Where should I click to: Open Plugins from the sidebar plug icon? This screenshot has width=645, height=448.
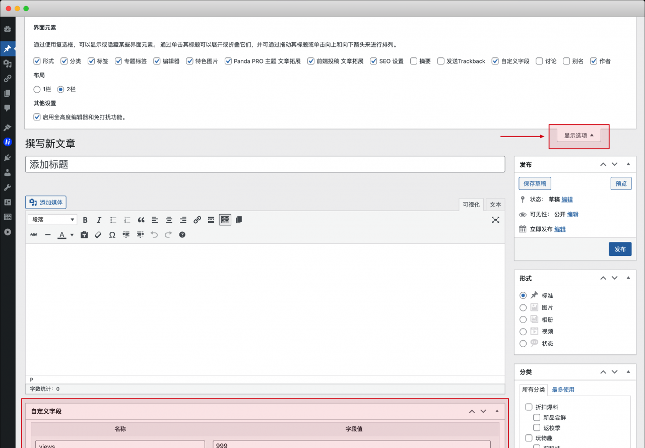click(8, 157)
